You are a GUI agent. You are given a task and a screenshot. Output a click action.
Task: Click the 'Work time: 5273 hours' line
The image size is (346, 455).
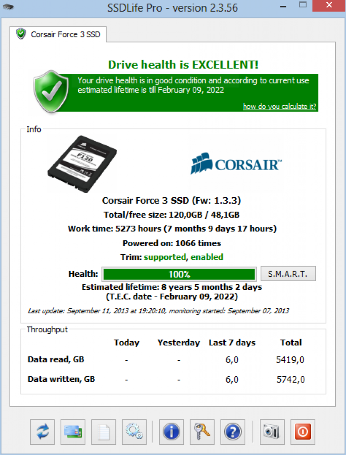click(x=172, y=229)
